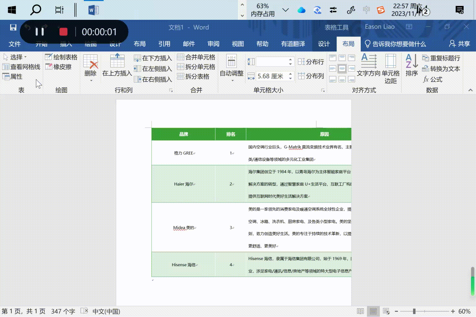This screenshot has height=317, width=476.
Task: Open the 文件 menu tab
Action: [x=15, y=44]
